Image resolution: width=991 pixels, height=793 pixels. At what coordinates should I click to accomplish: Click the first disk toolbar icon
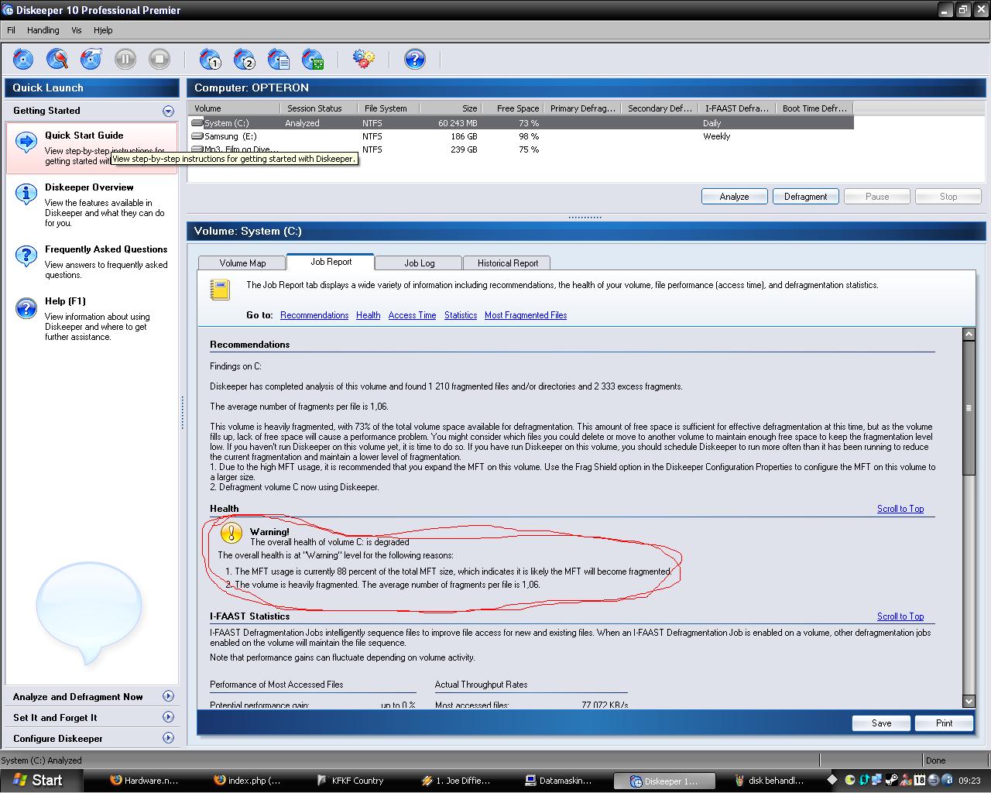point(23,59)
